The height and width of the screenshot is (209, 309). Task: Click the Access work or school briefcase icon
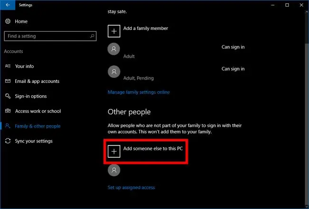[x=8, y=111]
